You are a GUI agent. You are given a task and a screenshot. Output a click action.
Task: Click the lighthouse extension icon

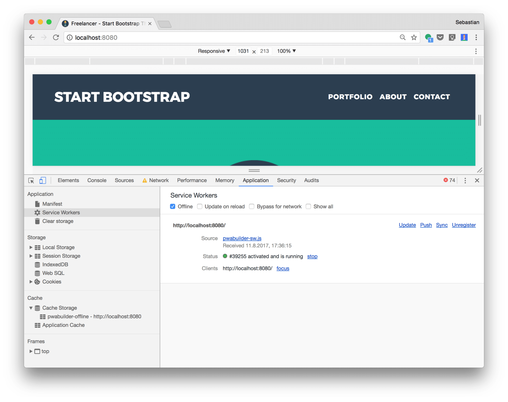[464, 37]
